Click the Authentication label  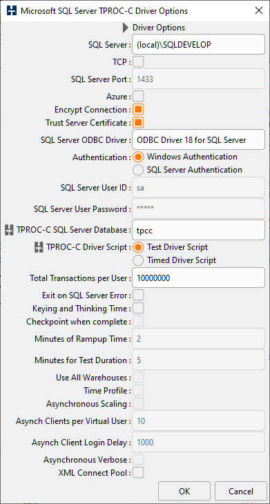pyautogui.click(x=102, y=157)
